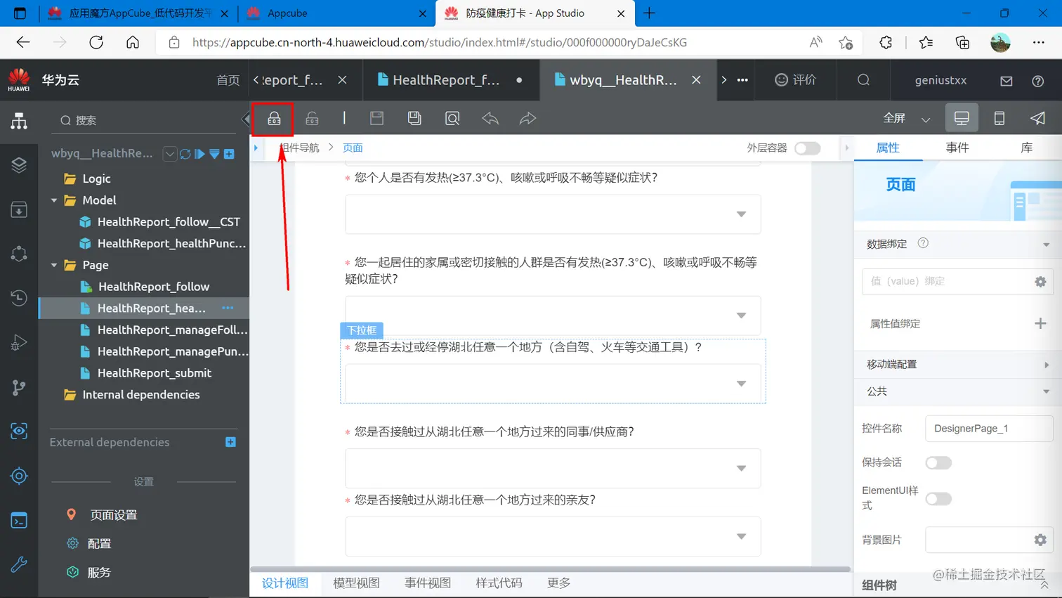This screenshot has height=598, width=1062.
Task: Click the terminal console icon in sidebar
Action: [x=19, y=521]
